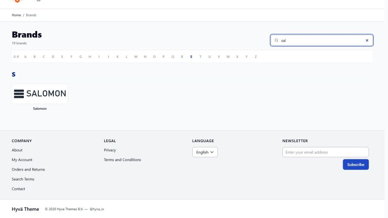The image size is (388, 218).
Task: Filter brands by letter D
Action: (x=53, y=56)
